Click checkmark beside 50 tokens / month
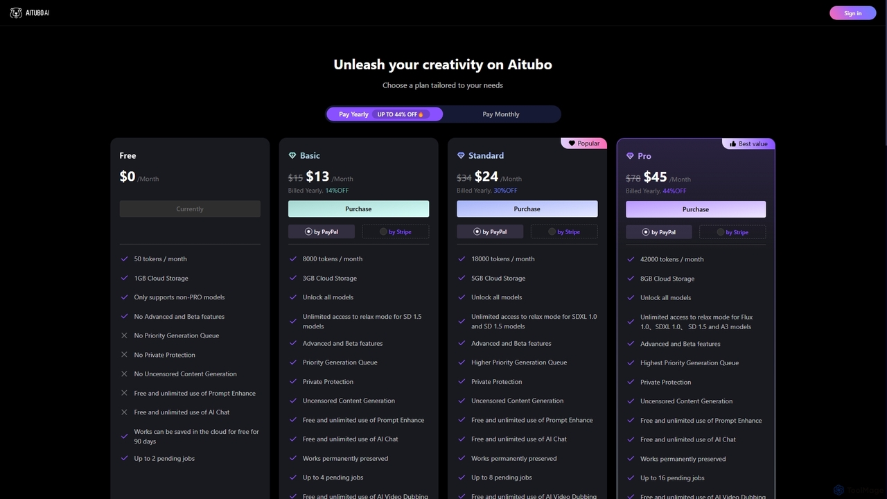 click(124, 259)
